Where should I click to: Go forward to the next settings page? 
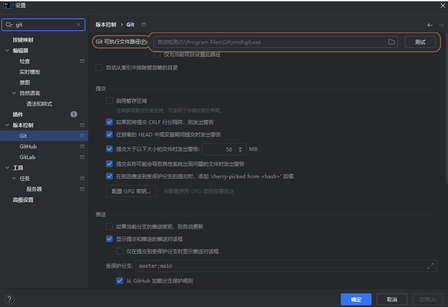[441, 25]
